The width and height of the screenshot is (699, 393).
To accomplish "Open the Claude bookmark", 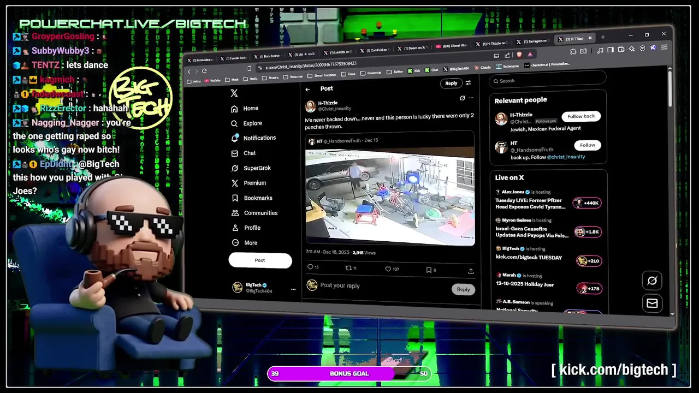I will click(x=482, y=67).
